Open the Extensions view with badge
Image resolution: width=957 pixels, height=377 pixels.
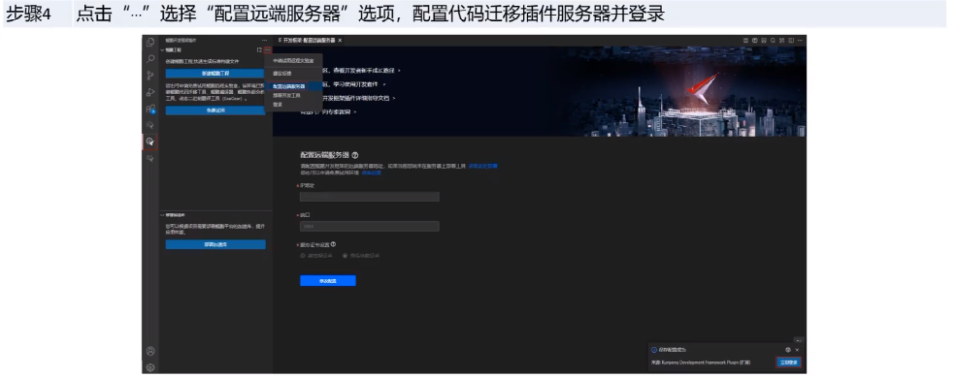point(150,109)
